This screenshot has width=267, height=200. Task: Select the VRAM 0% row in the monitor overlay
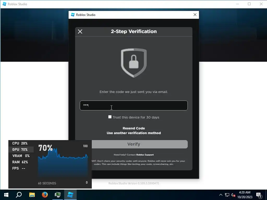coord(21,156)
